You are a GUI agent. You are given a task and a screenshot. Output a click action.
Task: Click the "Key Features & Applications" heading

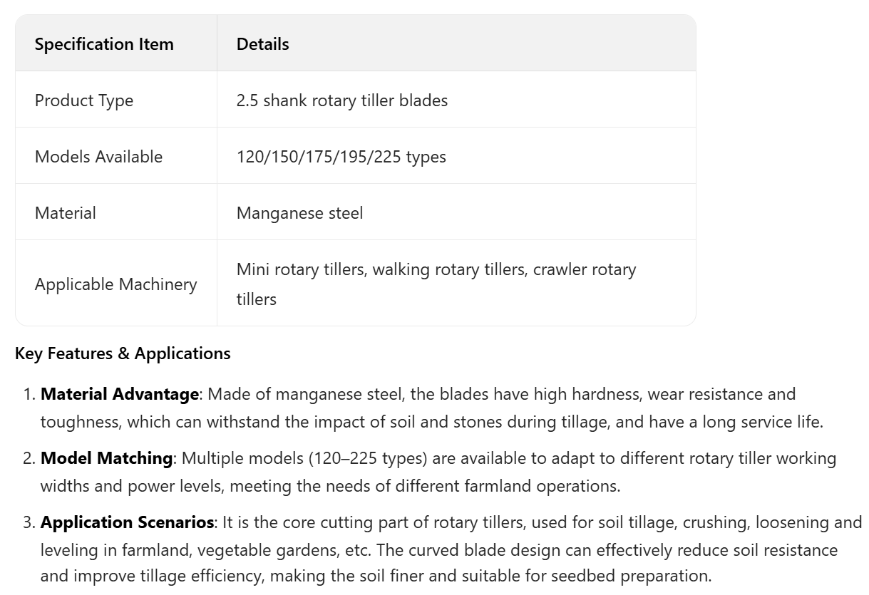[x=123, y=353]
